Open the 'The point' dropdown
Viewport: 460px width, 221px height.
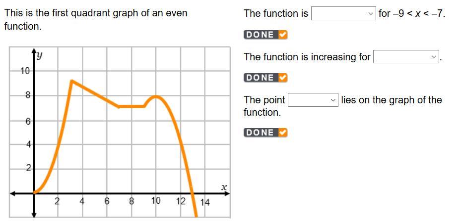[313, 100]
